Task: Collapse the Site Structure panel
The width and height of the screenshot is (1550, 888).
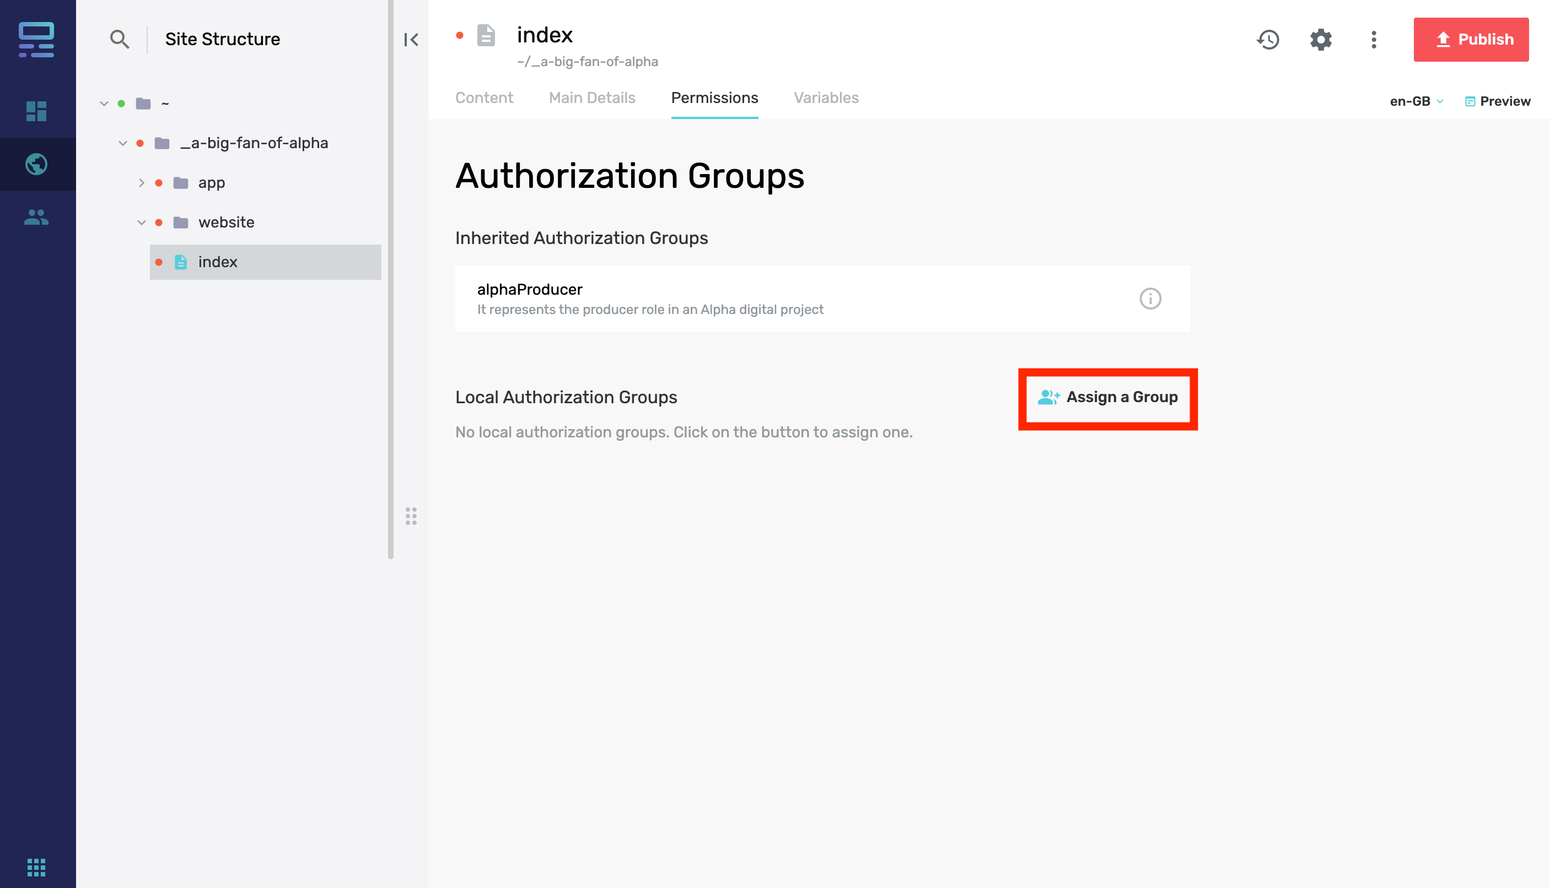Action: 411,40
